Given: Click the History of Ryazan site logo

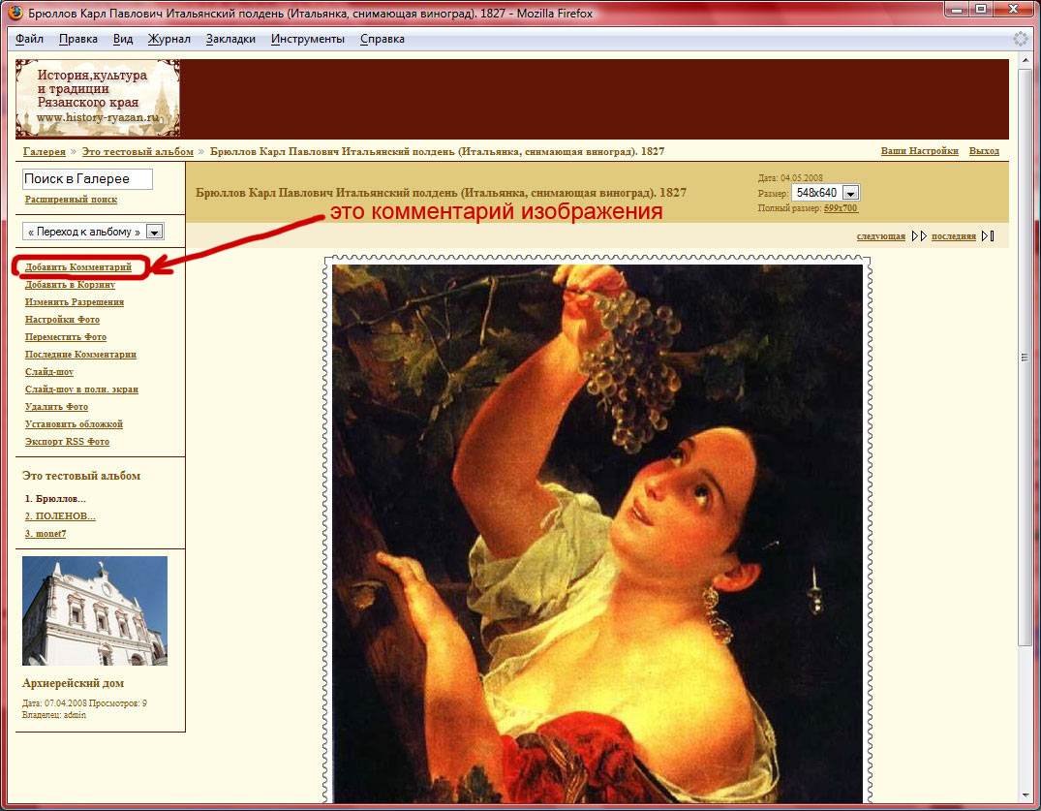Looking at the screenshot, I should [x=98, y=98].
